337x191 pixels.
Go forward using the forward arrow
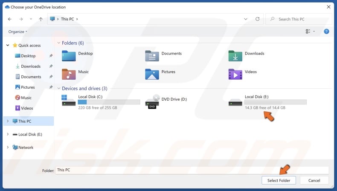(x=21, y=19)
